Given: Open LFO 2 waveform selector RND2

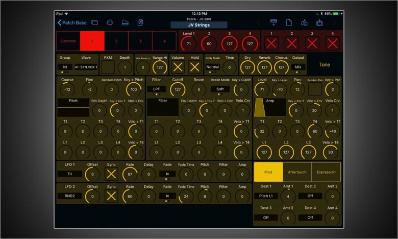Looking at the screenshot, I should point(70,196).
